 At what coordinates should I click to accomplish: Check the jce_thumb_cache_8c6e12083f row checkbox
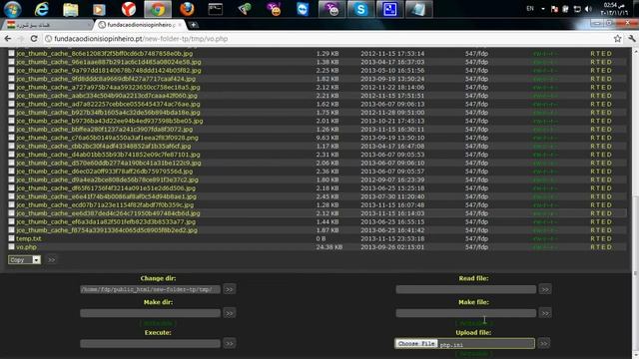(x=11, y=53)
